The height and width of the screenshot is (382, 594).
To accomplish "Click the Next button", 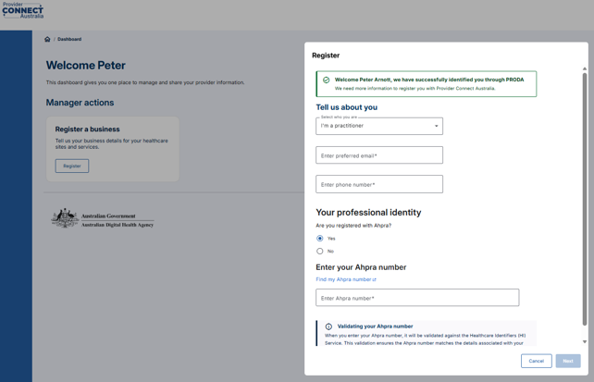I will [568, 361].
